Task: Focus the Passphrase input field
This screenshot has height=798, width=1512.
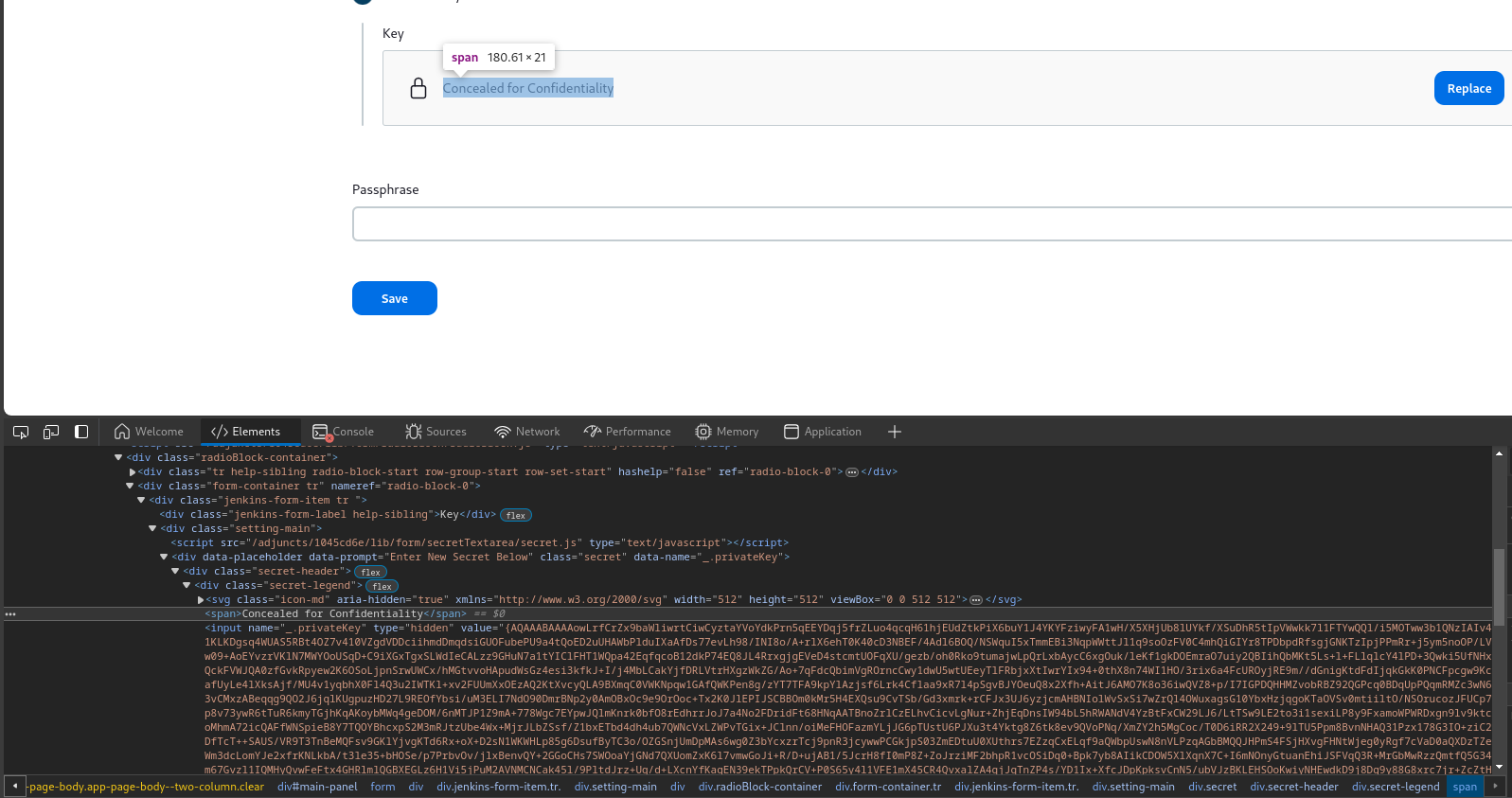Action: 932,224
